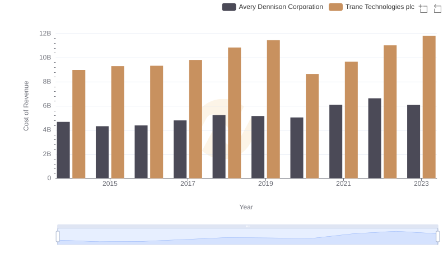Click the zoom slider top grip bar
The width and height of the screenshot is (448, 258).
click(248, 226)
